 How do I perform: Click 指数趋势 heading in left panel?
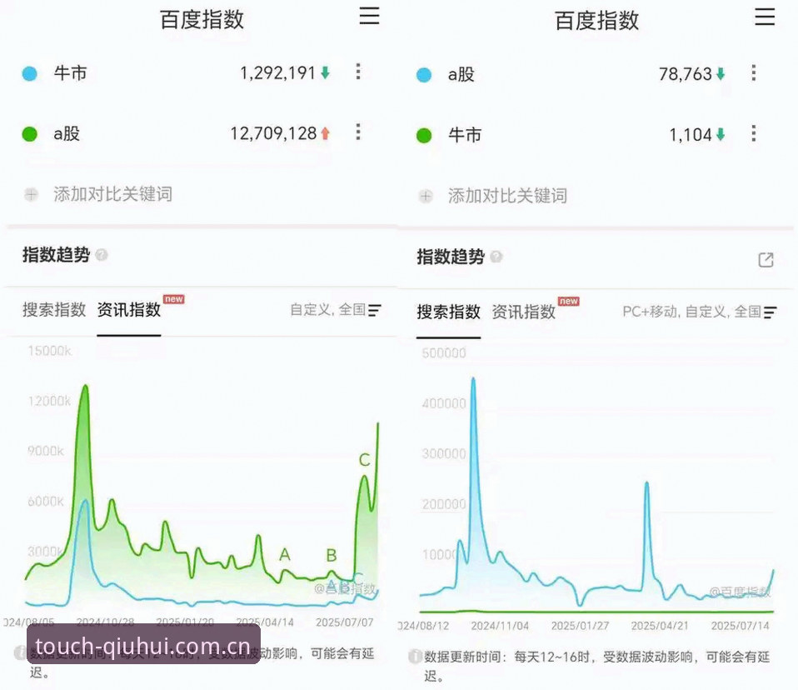[56, 255]
